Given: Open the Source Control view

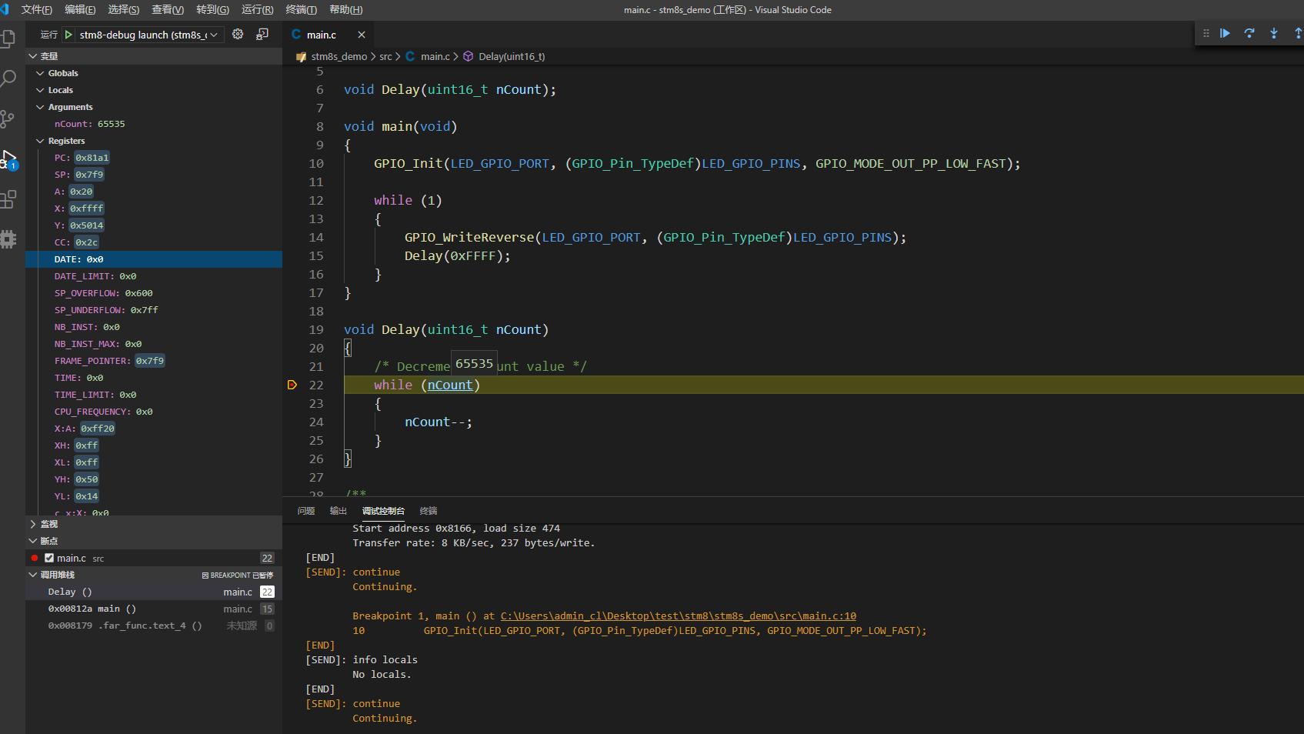Looking at the screenshot, I should (8, 118).
